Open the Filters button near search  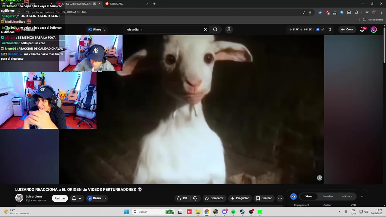pyautogui.click(x=97, y=30)
